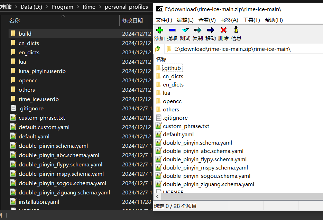Expand the chevron after Rime breadcrumb
The width and height of the screenshot is (323, 220).
100,7
